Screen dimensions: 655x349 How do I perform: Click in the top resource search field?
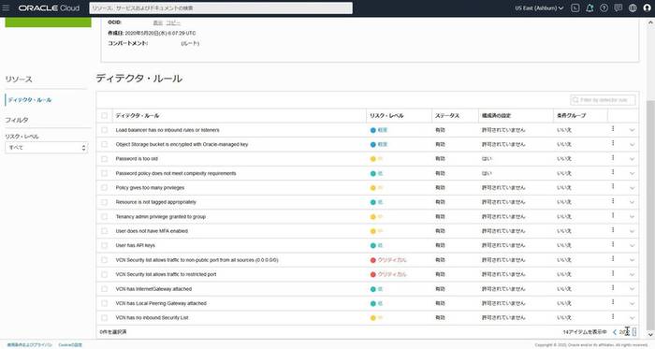tap(221, 7)
